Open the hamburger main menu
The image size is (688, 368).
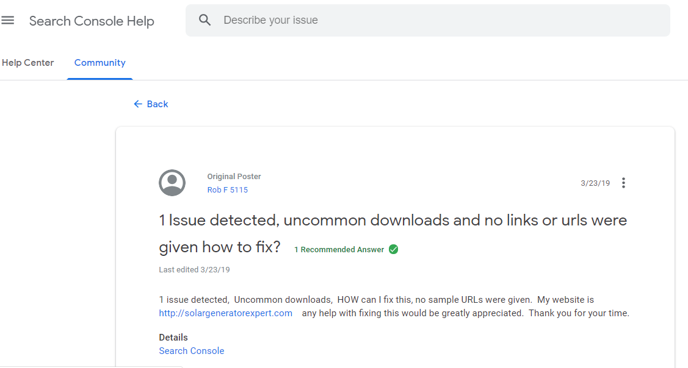tap(7, 20)
